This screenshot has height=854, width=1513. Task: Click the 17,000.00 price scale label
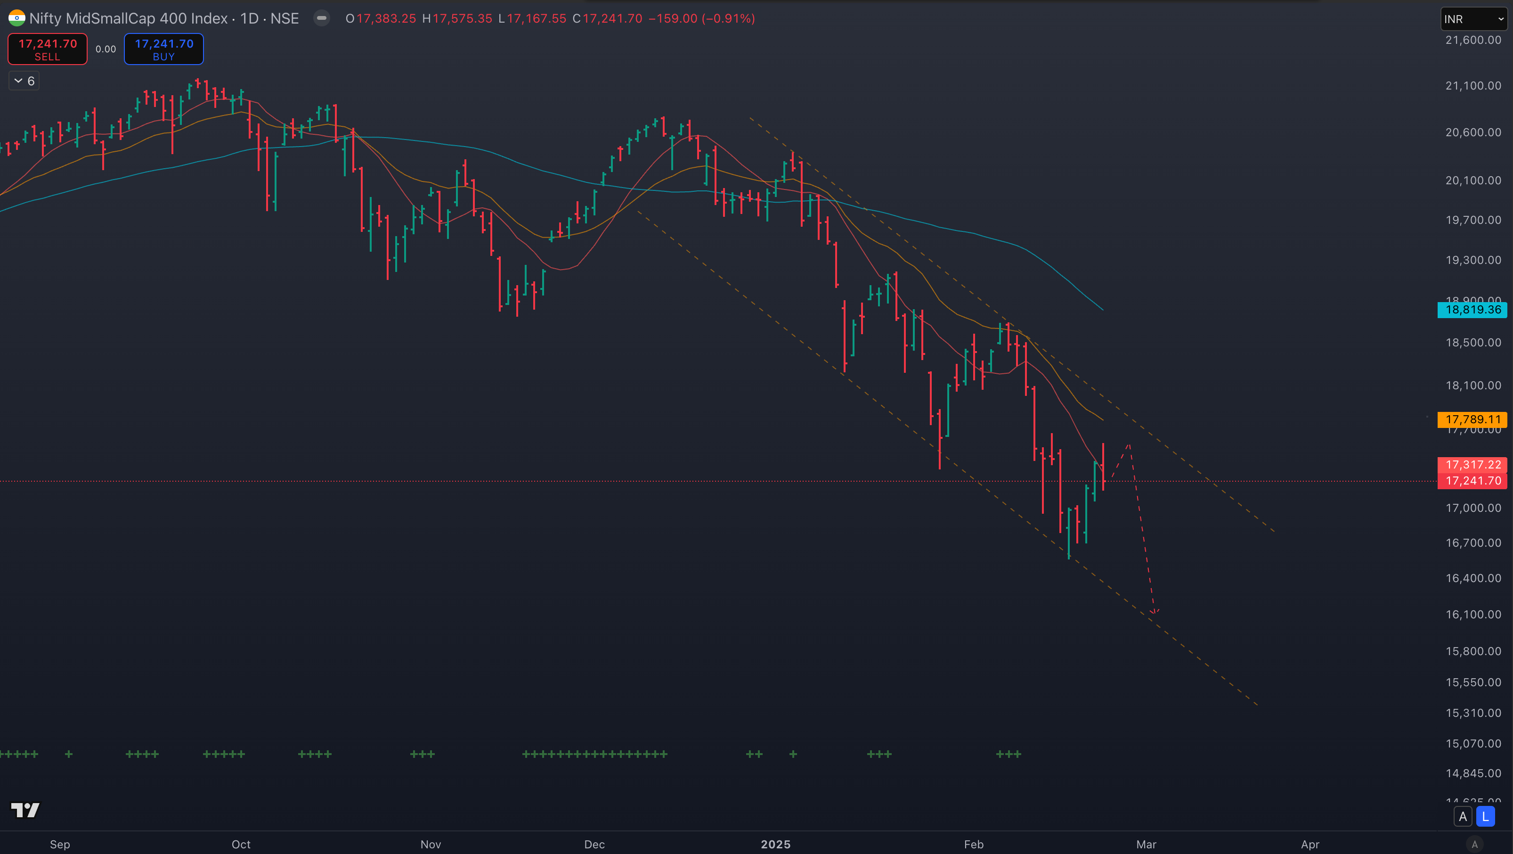coord(1473,508)
